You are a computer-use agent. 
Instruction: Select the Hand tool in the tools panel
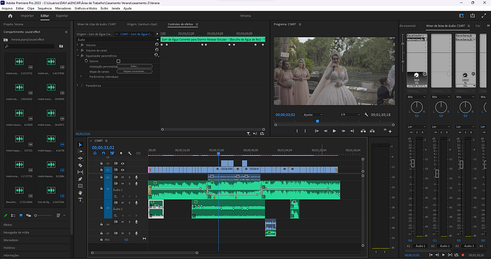(x=81, y=193)
